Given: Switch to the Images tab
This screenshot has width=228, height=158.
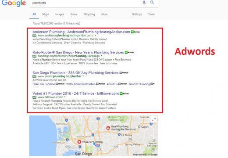Looking at the screenshot, I should 60,14.
